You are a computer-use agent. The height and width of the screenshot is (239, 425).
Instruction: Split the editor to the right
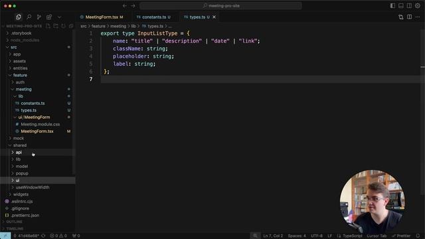pyautogui.click(x=409, y=17)
